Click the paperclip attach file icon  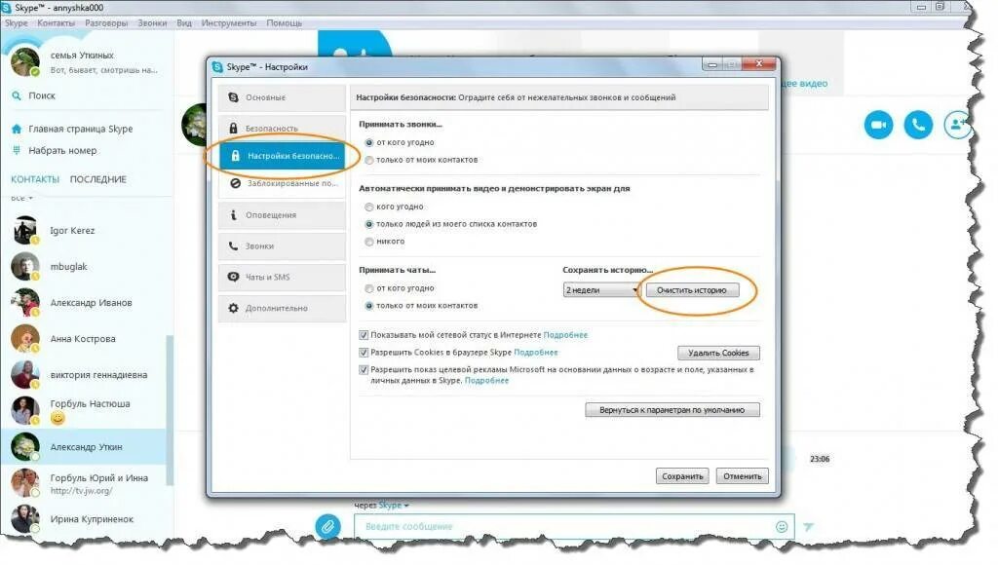[x=327, y=526]
